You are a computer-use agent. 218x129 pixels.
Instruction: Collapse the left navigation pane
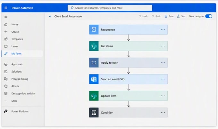coord(6,17)
